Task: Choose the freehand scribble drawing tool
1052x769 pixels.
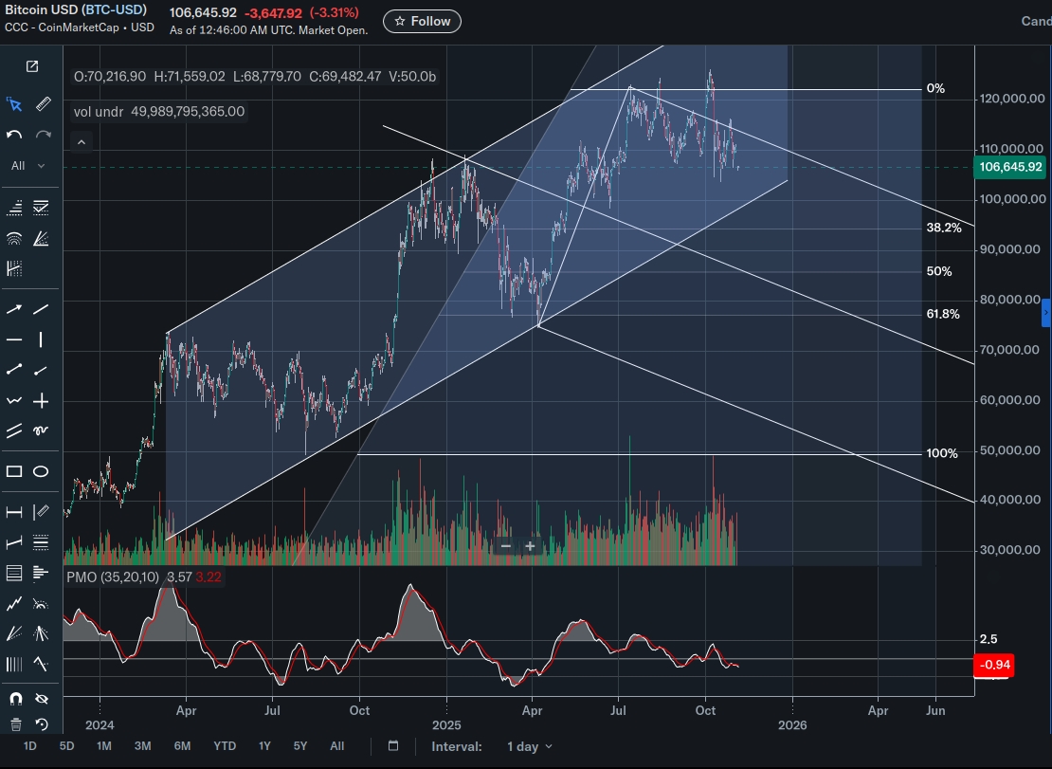Action: click(41, 430)
